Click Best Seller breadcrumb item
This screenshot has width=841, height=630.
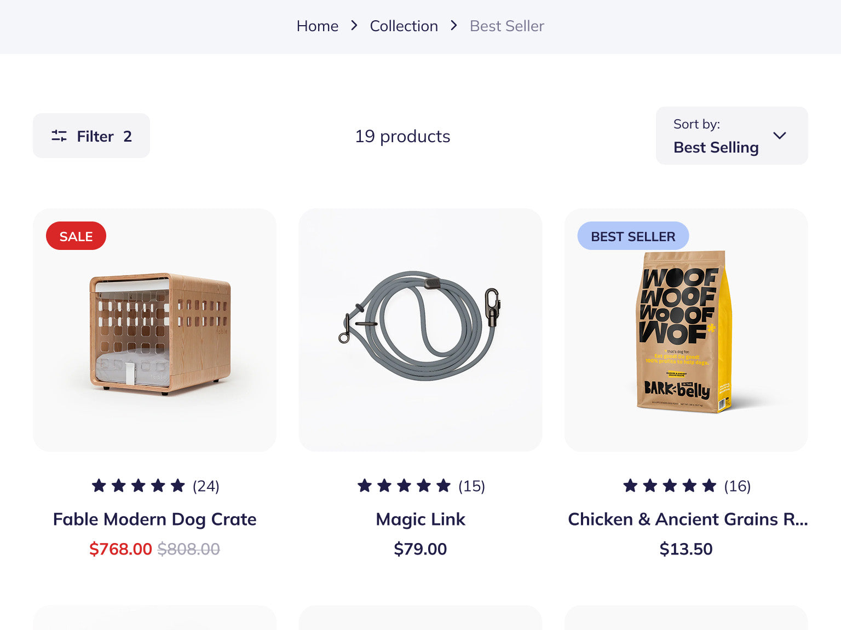[x=506, y=26]
